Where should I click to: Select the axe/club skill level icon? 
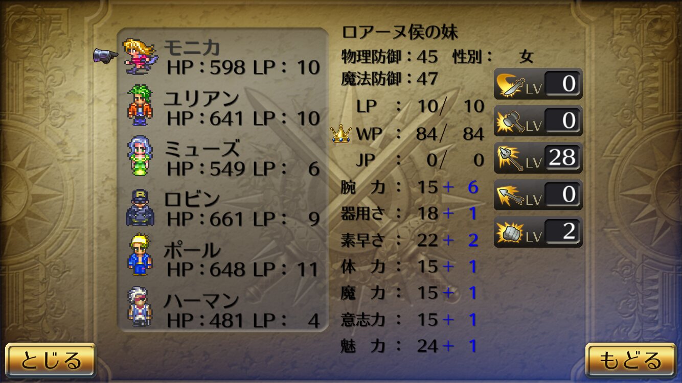tap(538, 121)
